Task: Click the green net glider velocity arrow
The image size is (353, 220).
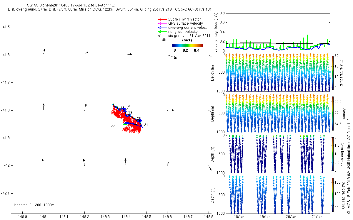Action: pos(162,32)
